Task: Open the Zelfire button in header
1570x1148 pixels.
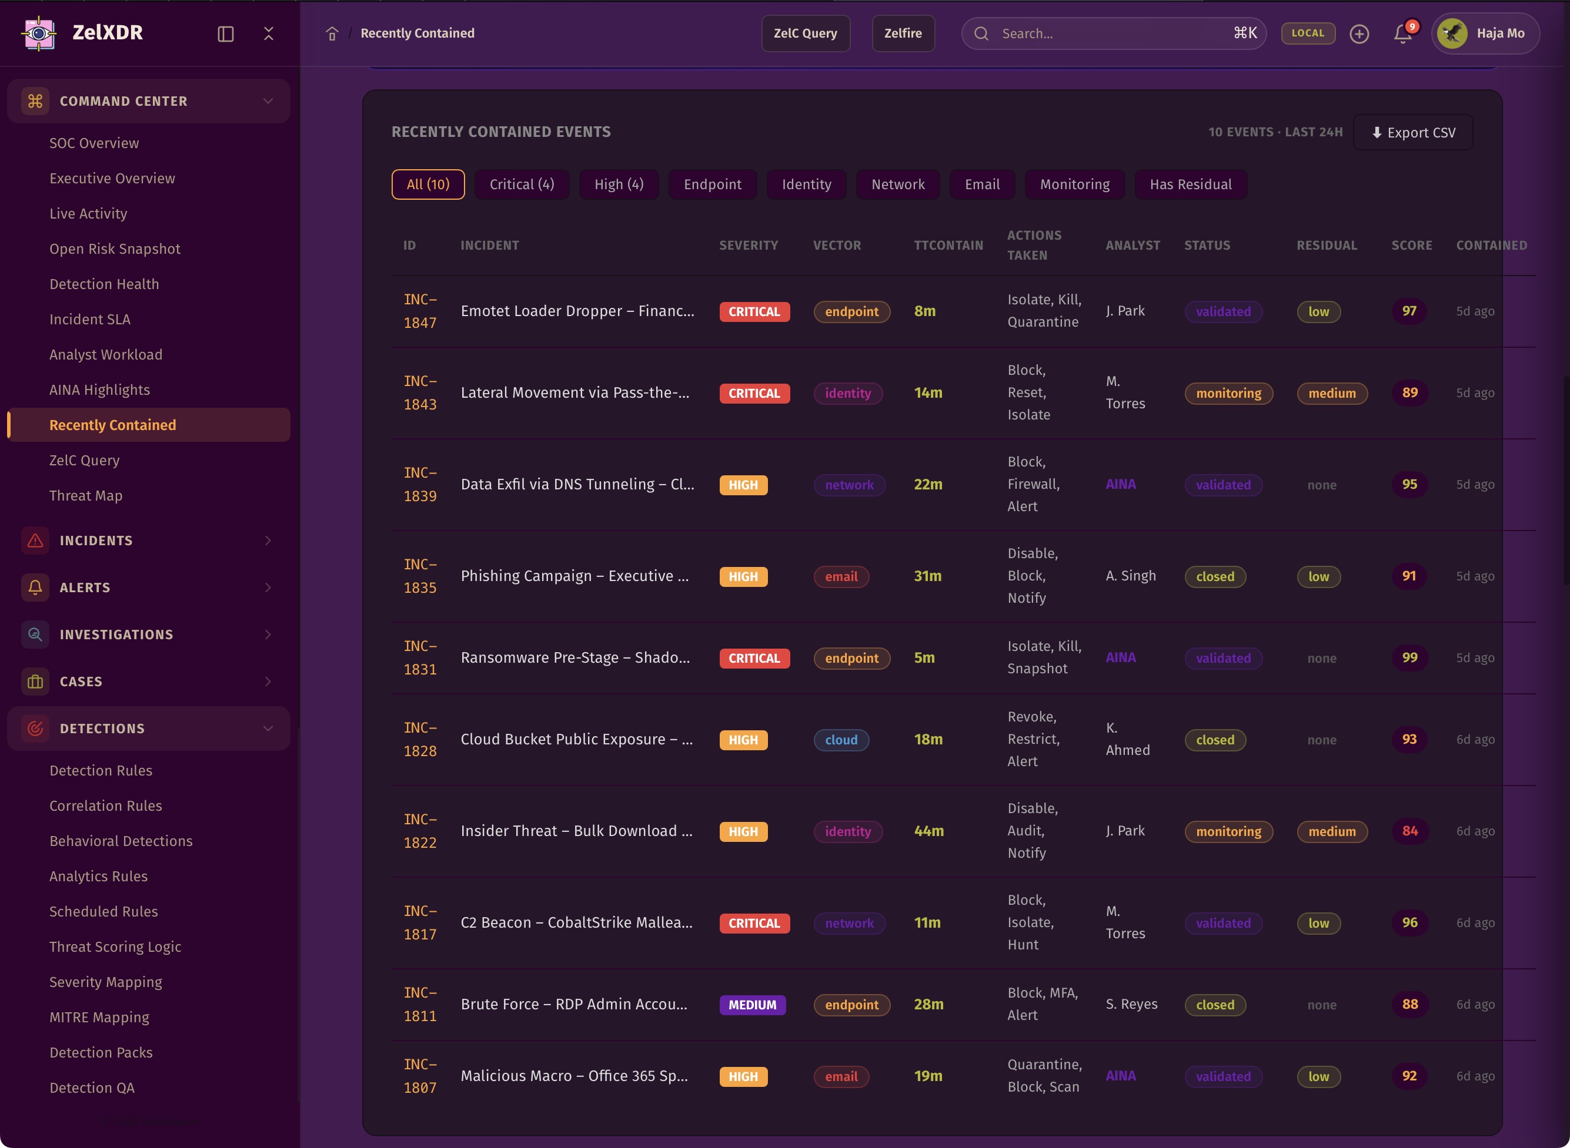Action: pos(903,33)
